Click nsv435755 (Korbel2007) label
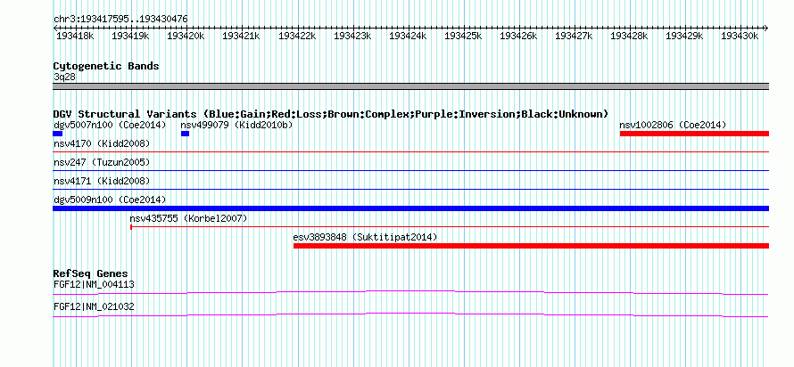The image size is (794, 367). coord(188,218)
